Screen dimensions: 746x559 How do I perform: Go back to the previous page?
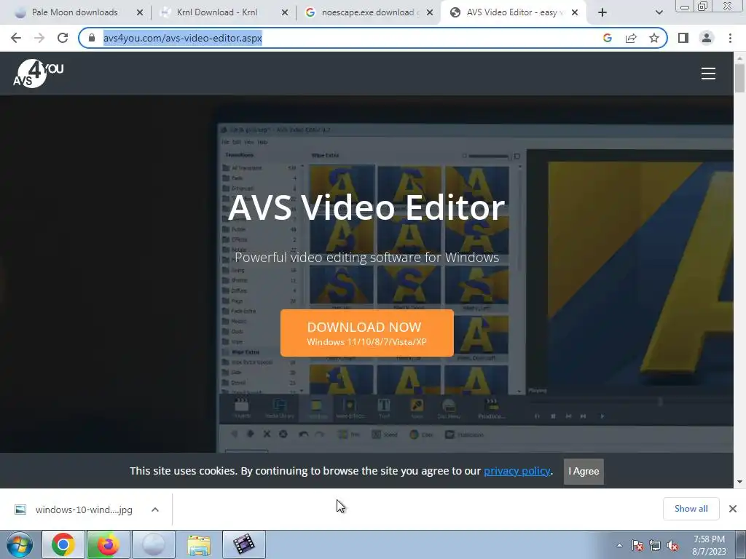(x=16, y=38)
